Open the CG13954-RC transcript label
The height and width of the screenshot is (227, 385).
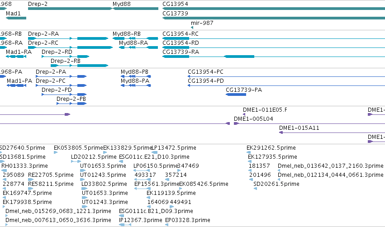pos(181,33)
